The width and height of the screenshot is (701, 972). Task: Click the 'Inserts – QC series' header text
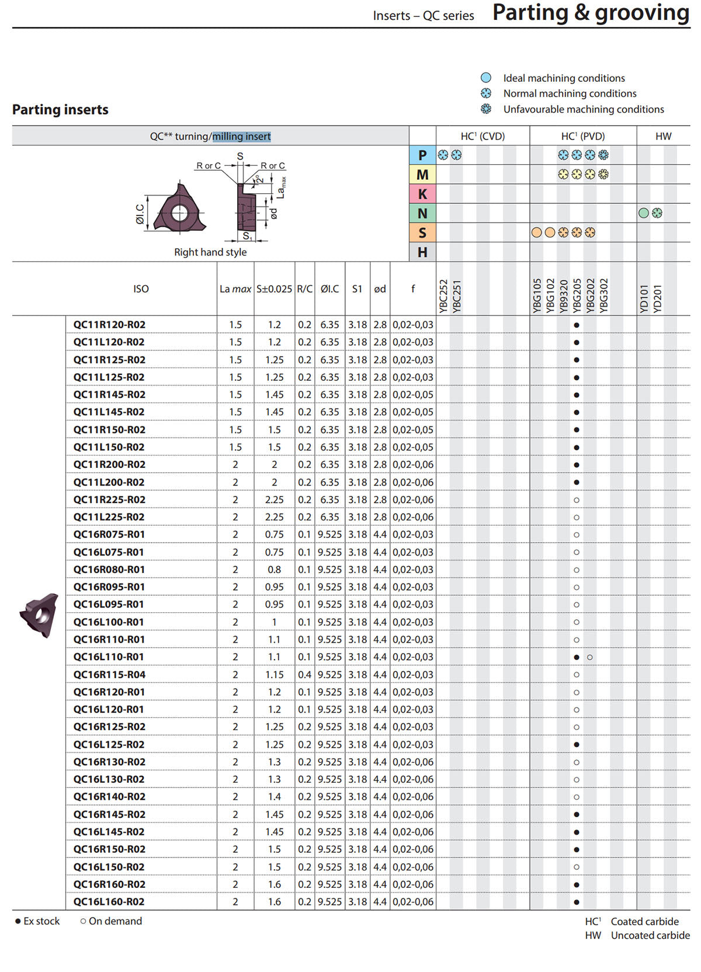click(x=424, y=16)
